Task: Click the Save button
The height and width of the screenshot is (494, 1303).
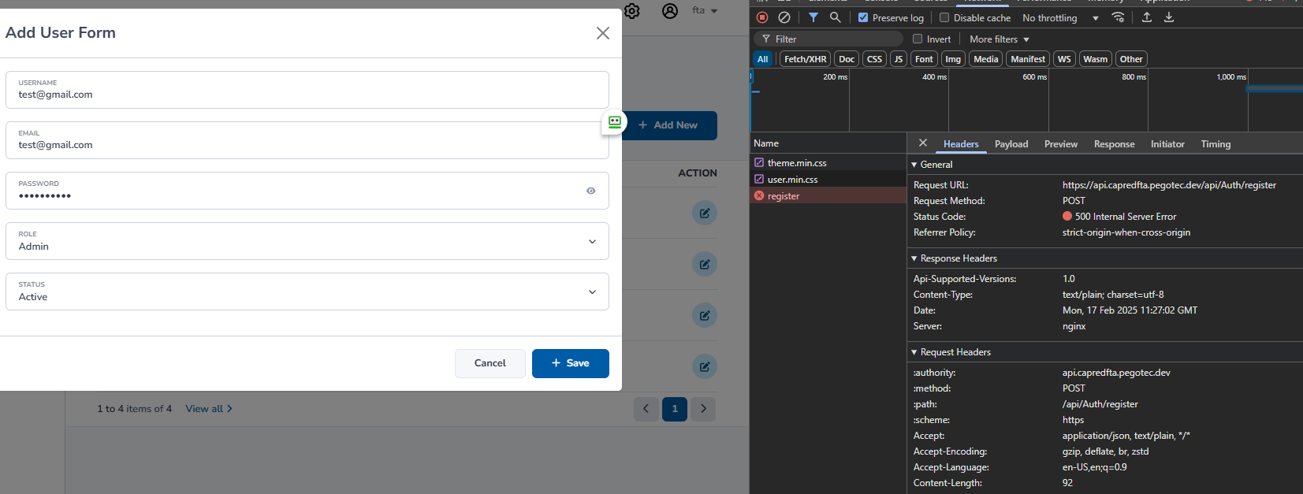Action: [570, 363]
